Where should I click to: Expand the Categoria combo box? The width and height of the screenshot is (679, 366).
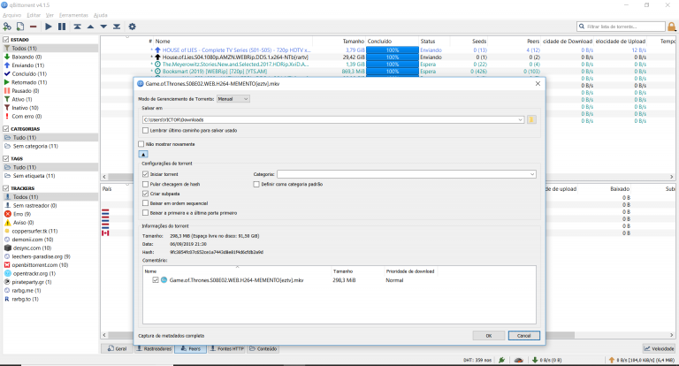pos(533,174)
